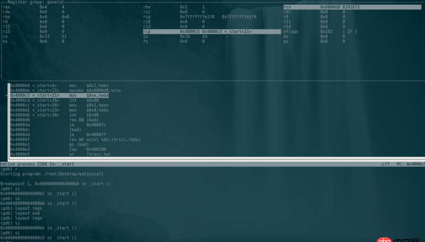The width and height of the screenshot is (425, 242).
Task: Click the current instruction mov $0xe,%edx
Action: [x=59, y=95]
